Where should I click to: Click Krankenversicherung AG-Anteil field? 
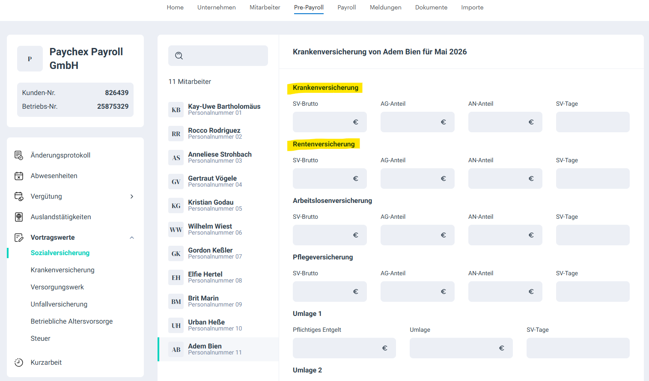[x=417, y=122]
